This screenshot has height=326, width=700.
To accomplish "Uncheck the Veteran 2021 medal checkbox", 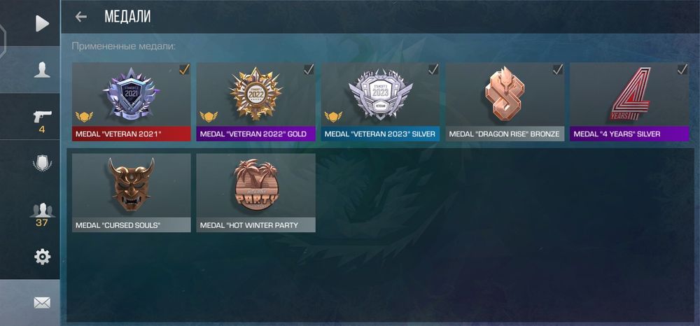I will pyautogui.click(x=184, y=69).
